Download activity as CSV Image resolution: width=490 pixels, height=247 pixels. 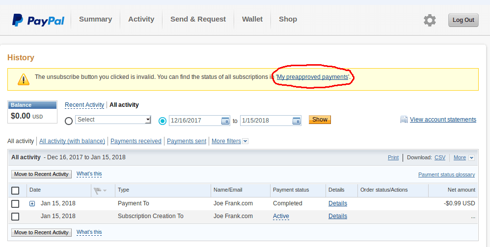[x=440, y=158]
